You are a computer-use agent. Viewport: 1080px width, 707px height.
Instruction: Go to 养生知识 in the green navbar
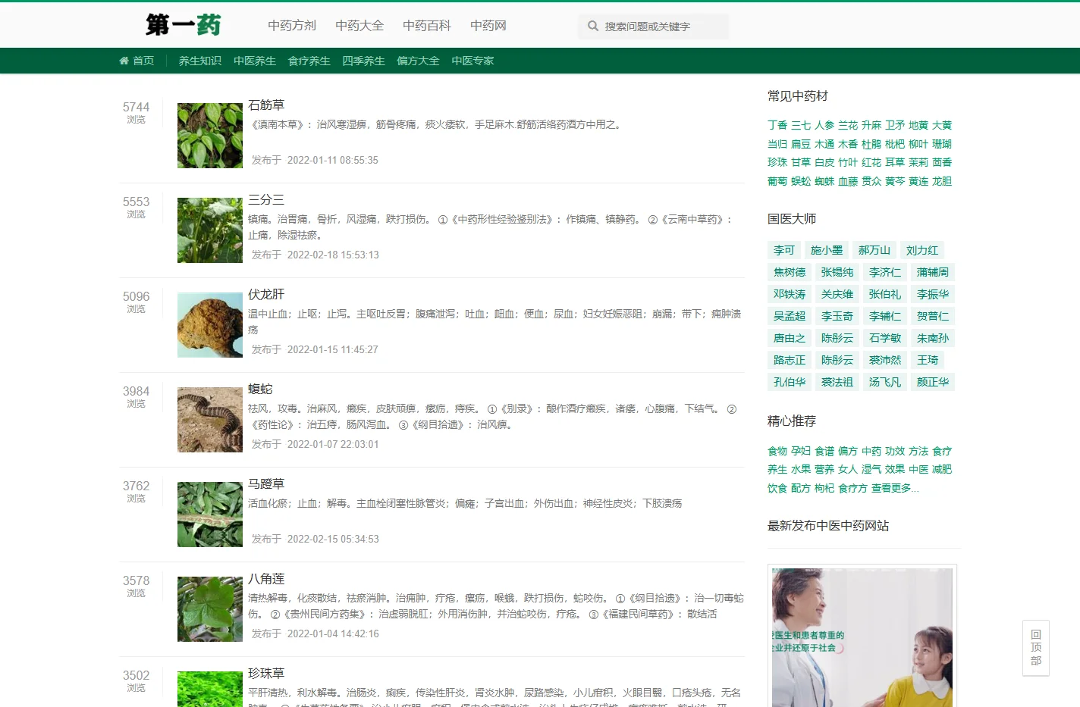200,61
